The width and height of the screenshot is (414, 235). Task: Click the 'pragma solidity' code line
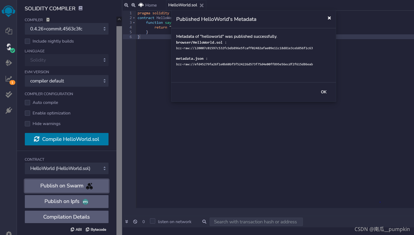(153, 13)
